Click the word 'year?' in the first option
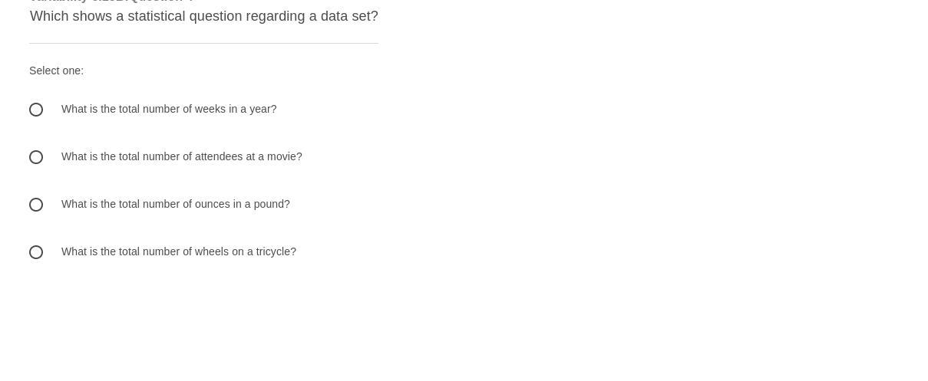The width and height of the screenshot is (928, 381). tap(263, 110)
